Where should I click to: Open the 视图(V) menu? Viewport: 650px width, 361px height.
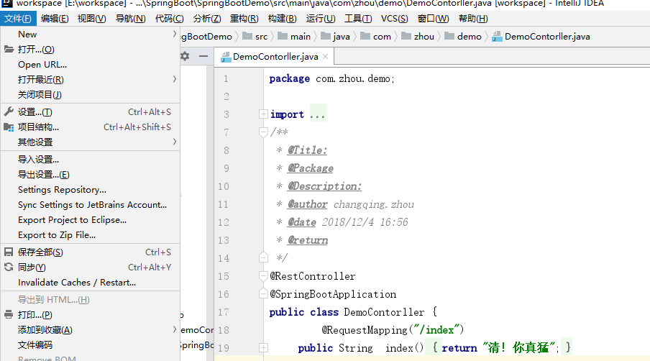click(91, 19)
